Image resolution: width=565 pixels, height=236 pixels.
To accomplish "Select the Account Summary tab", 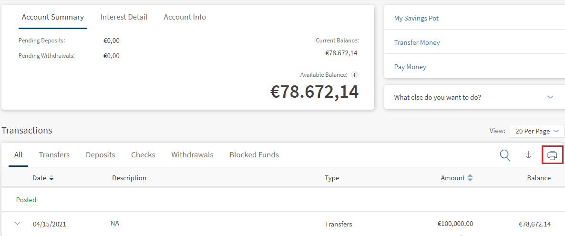I will [53, 17].
